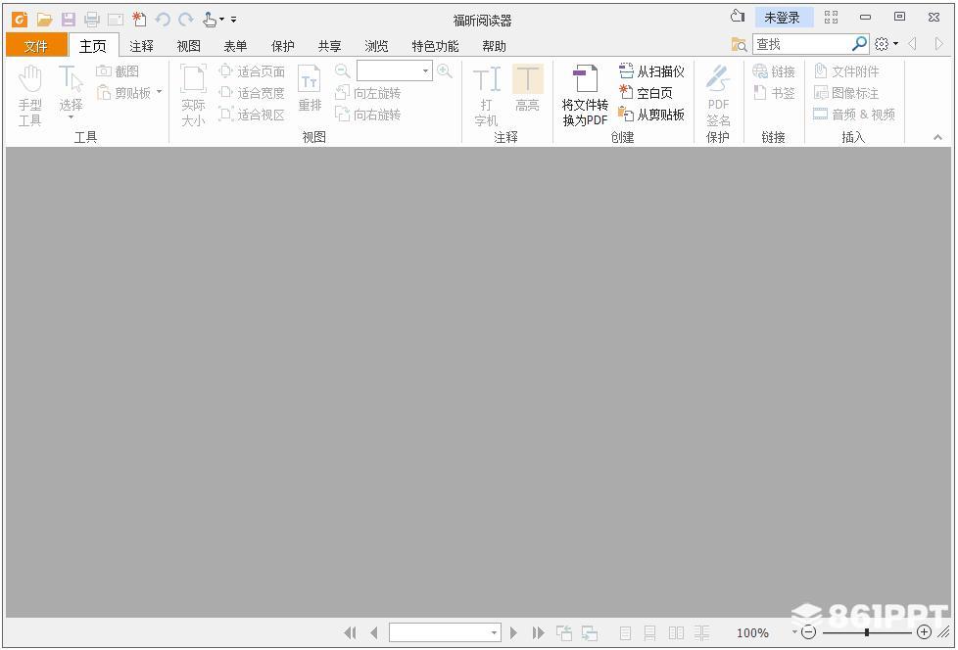
Task: Click the previous search result arrow
Action: coord(913,44)
